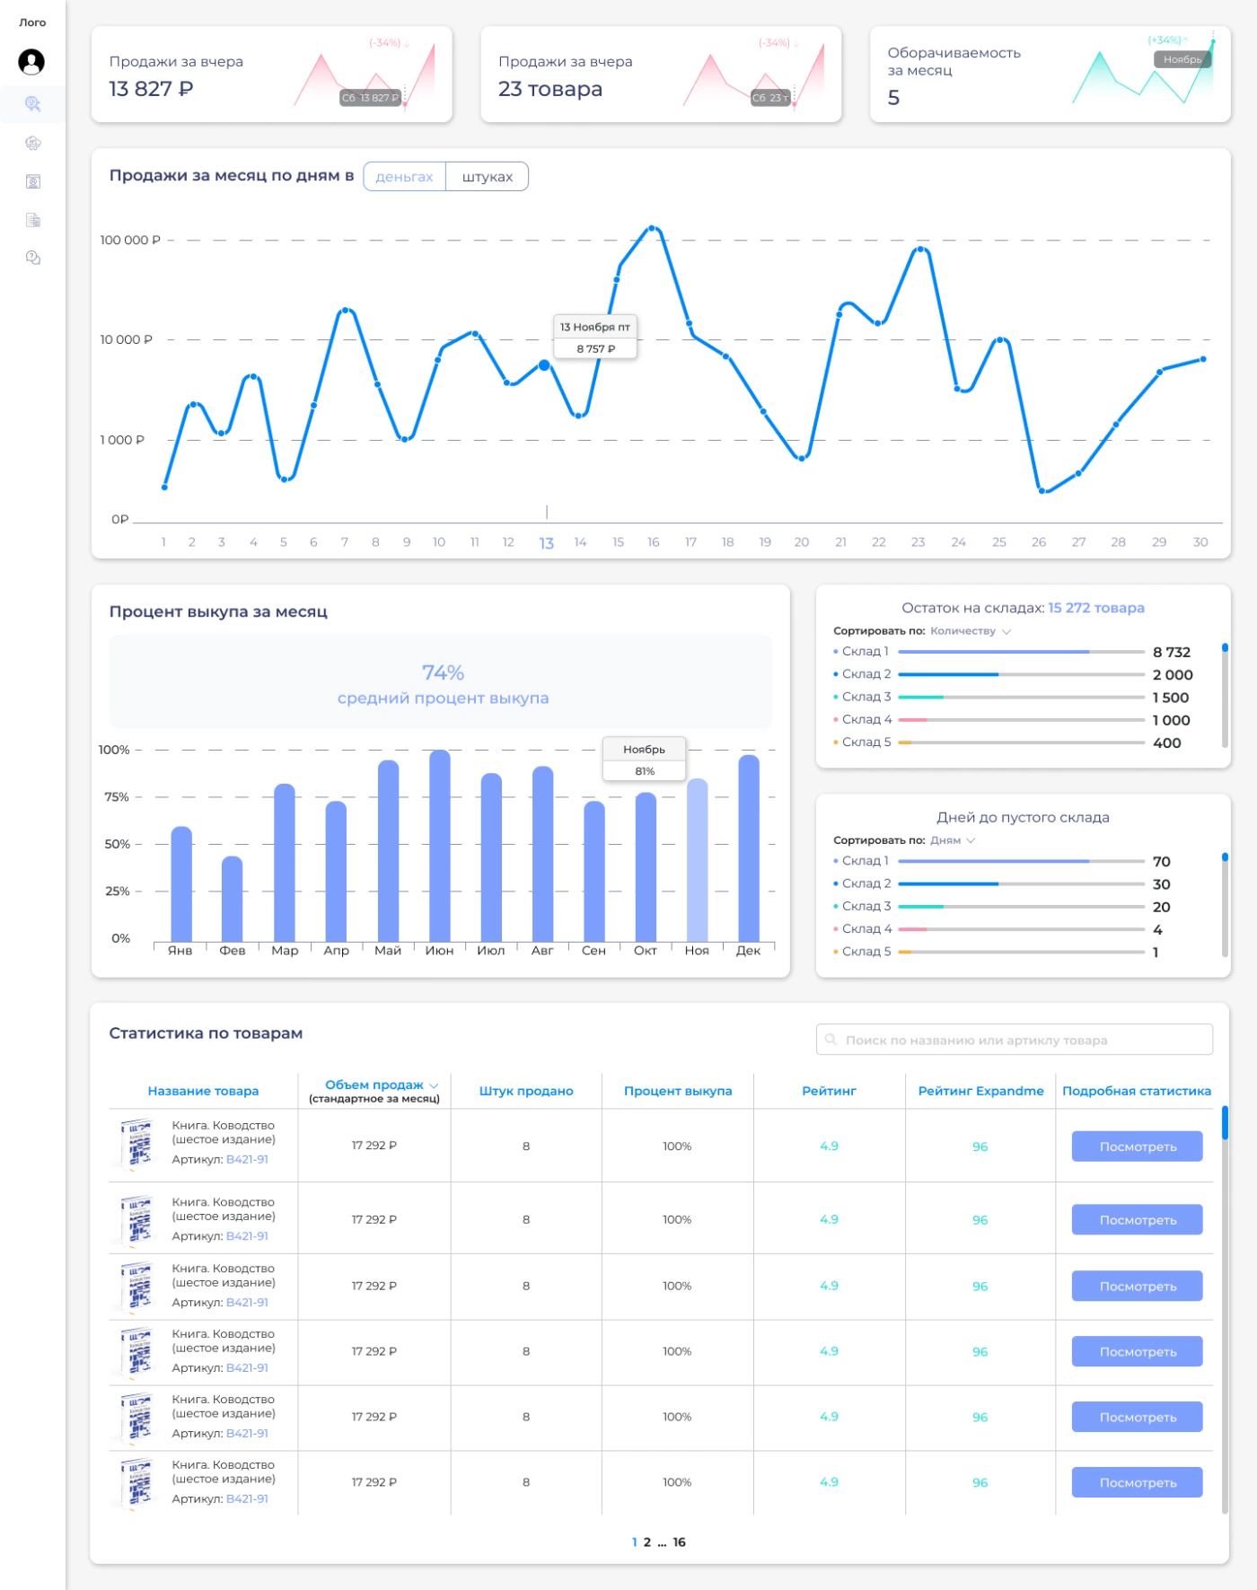Click the magnifier icon in product search

coord(831,1040)
